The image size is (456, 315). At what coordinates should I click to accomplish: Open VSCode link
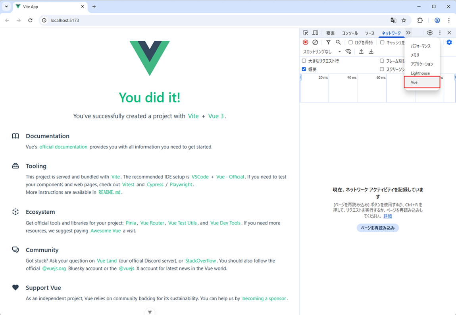pos(200,177)
